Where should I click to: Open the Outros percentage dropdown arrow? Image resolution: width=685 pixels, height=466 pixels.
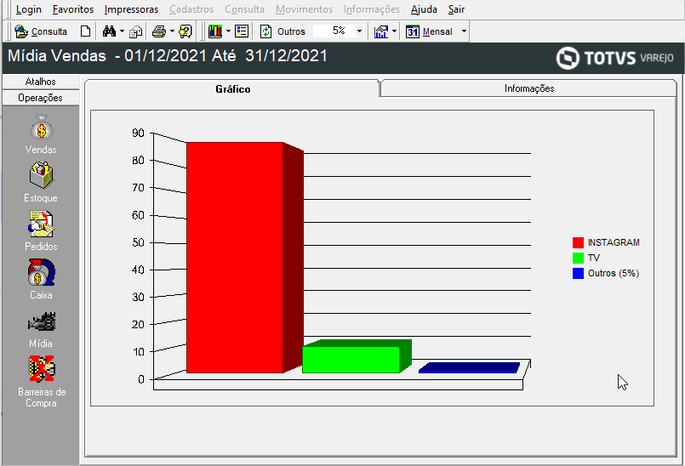pos(359,31)
